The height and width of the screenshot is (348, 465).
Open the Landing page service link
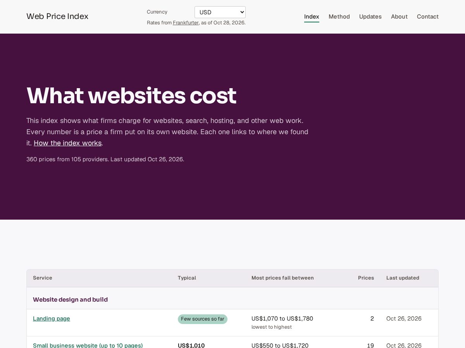point(52,319)
